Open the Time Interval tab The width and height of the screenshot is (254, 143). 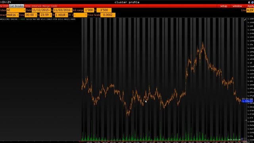(x=33, y=6)
